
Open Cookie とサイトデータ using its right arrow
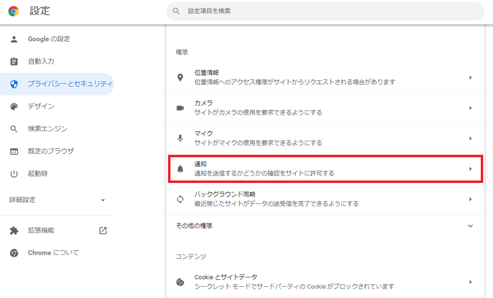click(x=470, y=282)
